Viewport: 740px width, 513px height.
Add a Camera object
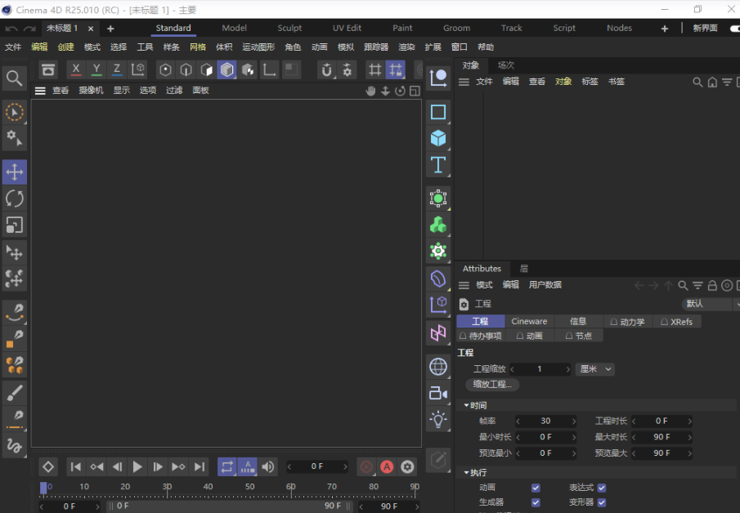click(438, 393)
